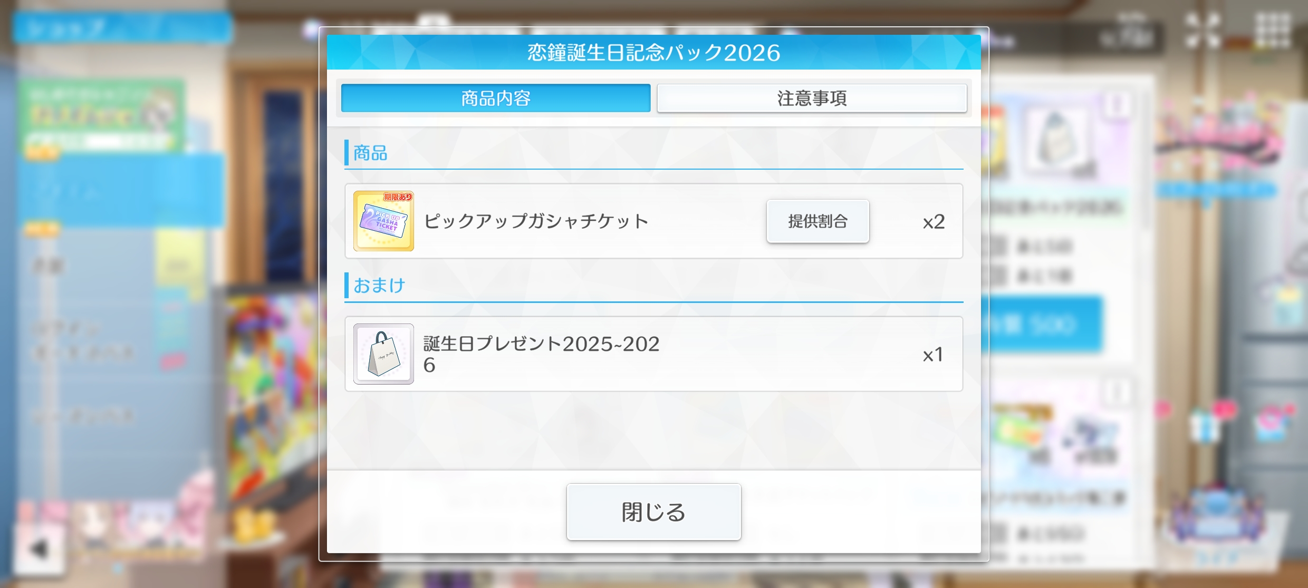Select the 商品内容 tab
Screen dimensions: 1308x588
496,98
